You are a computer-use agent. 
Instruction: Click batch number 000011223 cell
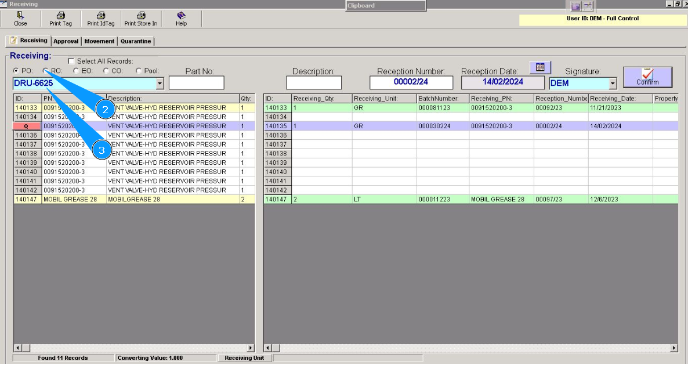click(443, 200)
